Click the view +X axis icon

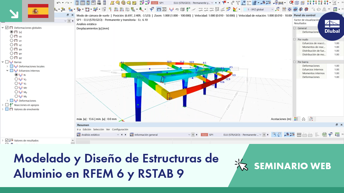tap(309, 3)
